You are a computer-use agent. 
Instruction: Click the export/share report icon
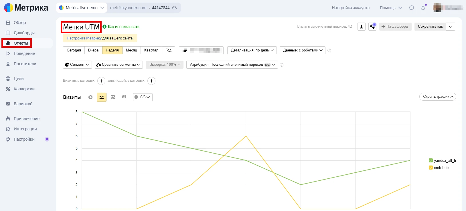pos(362,27)
